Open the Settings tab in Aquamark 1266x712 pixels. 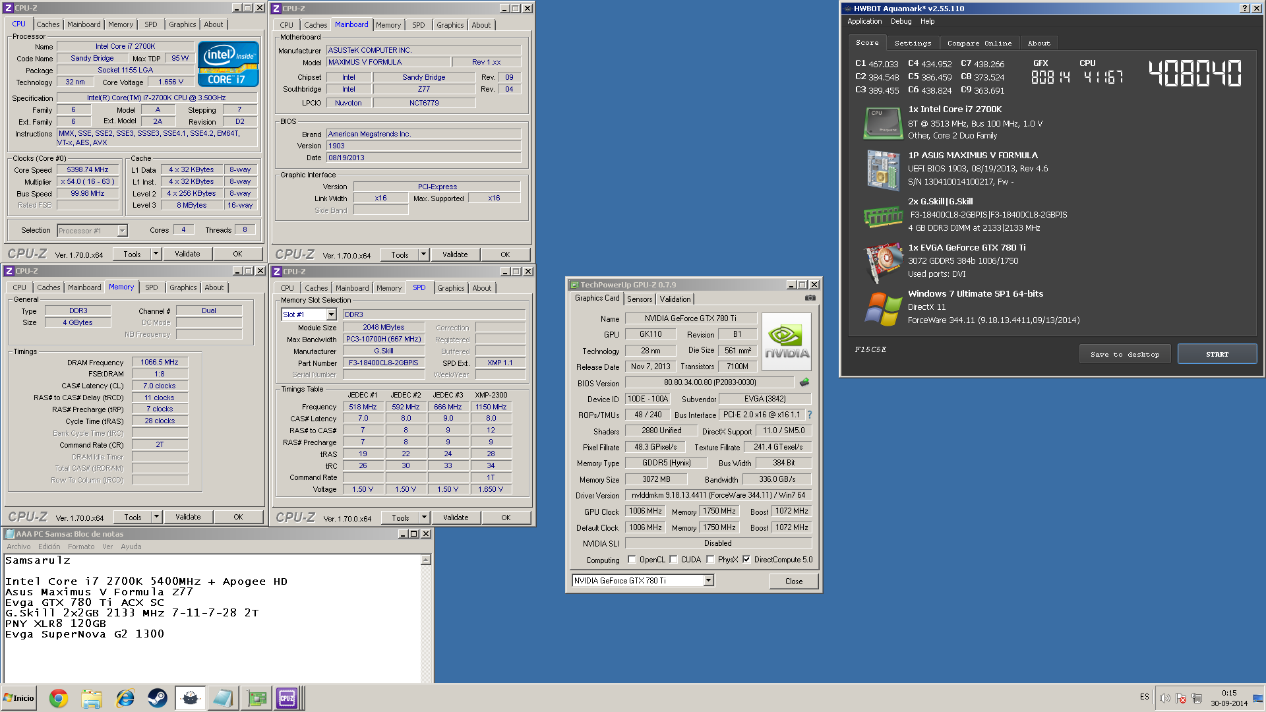coord(913,44)
